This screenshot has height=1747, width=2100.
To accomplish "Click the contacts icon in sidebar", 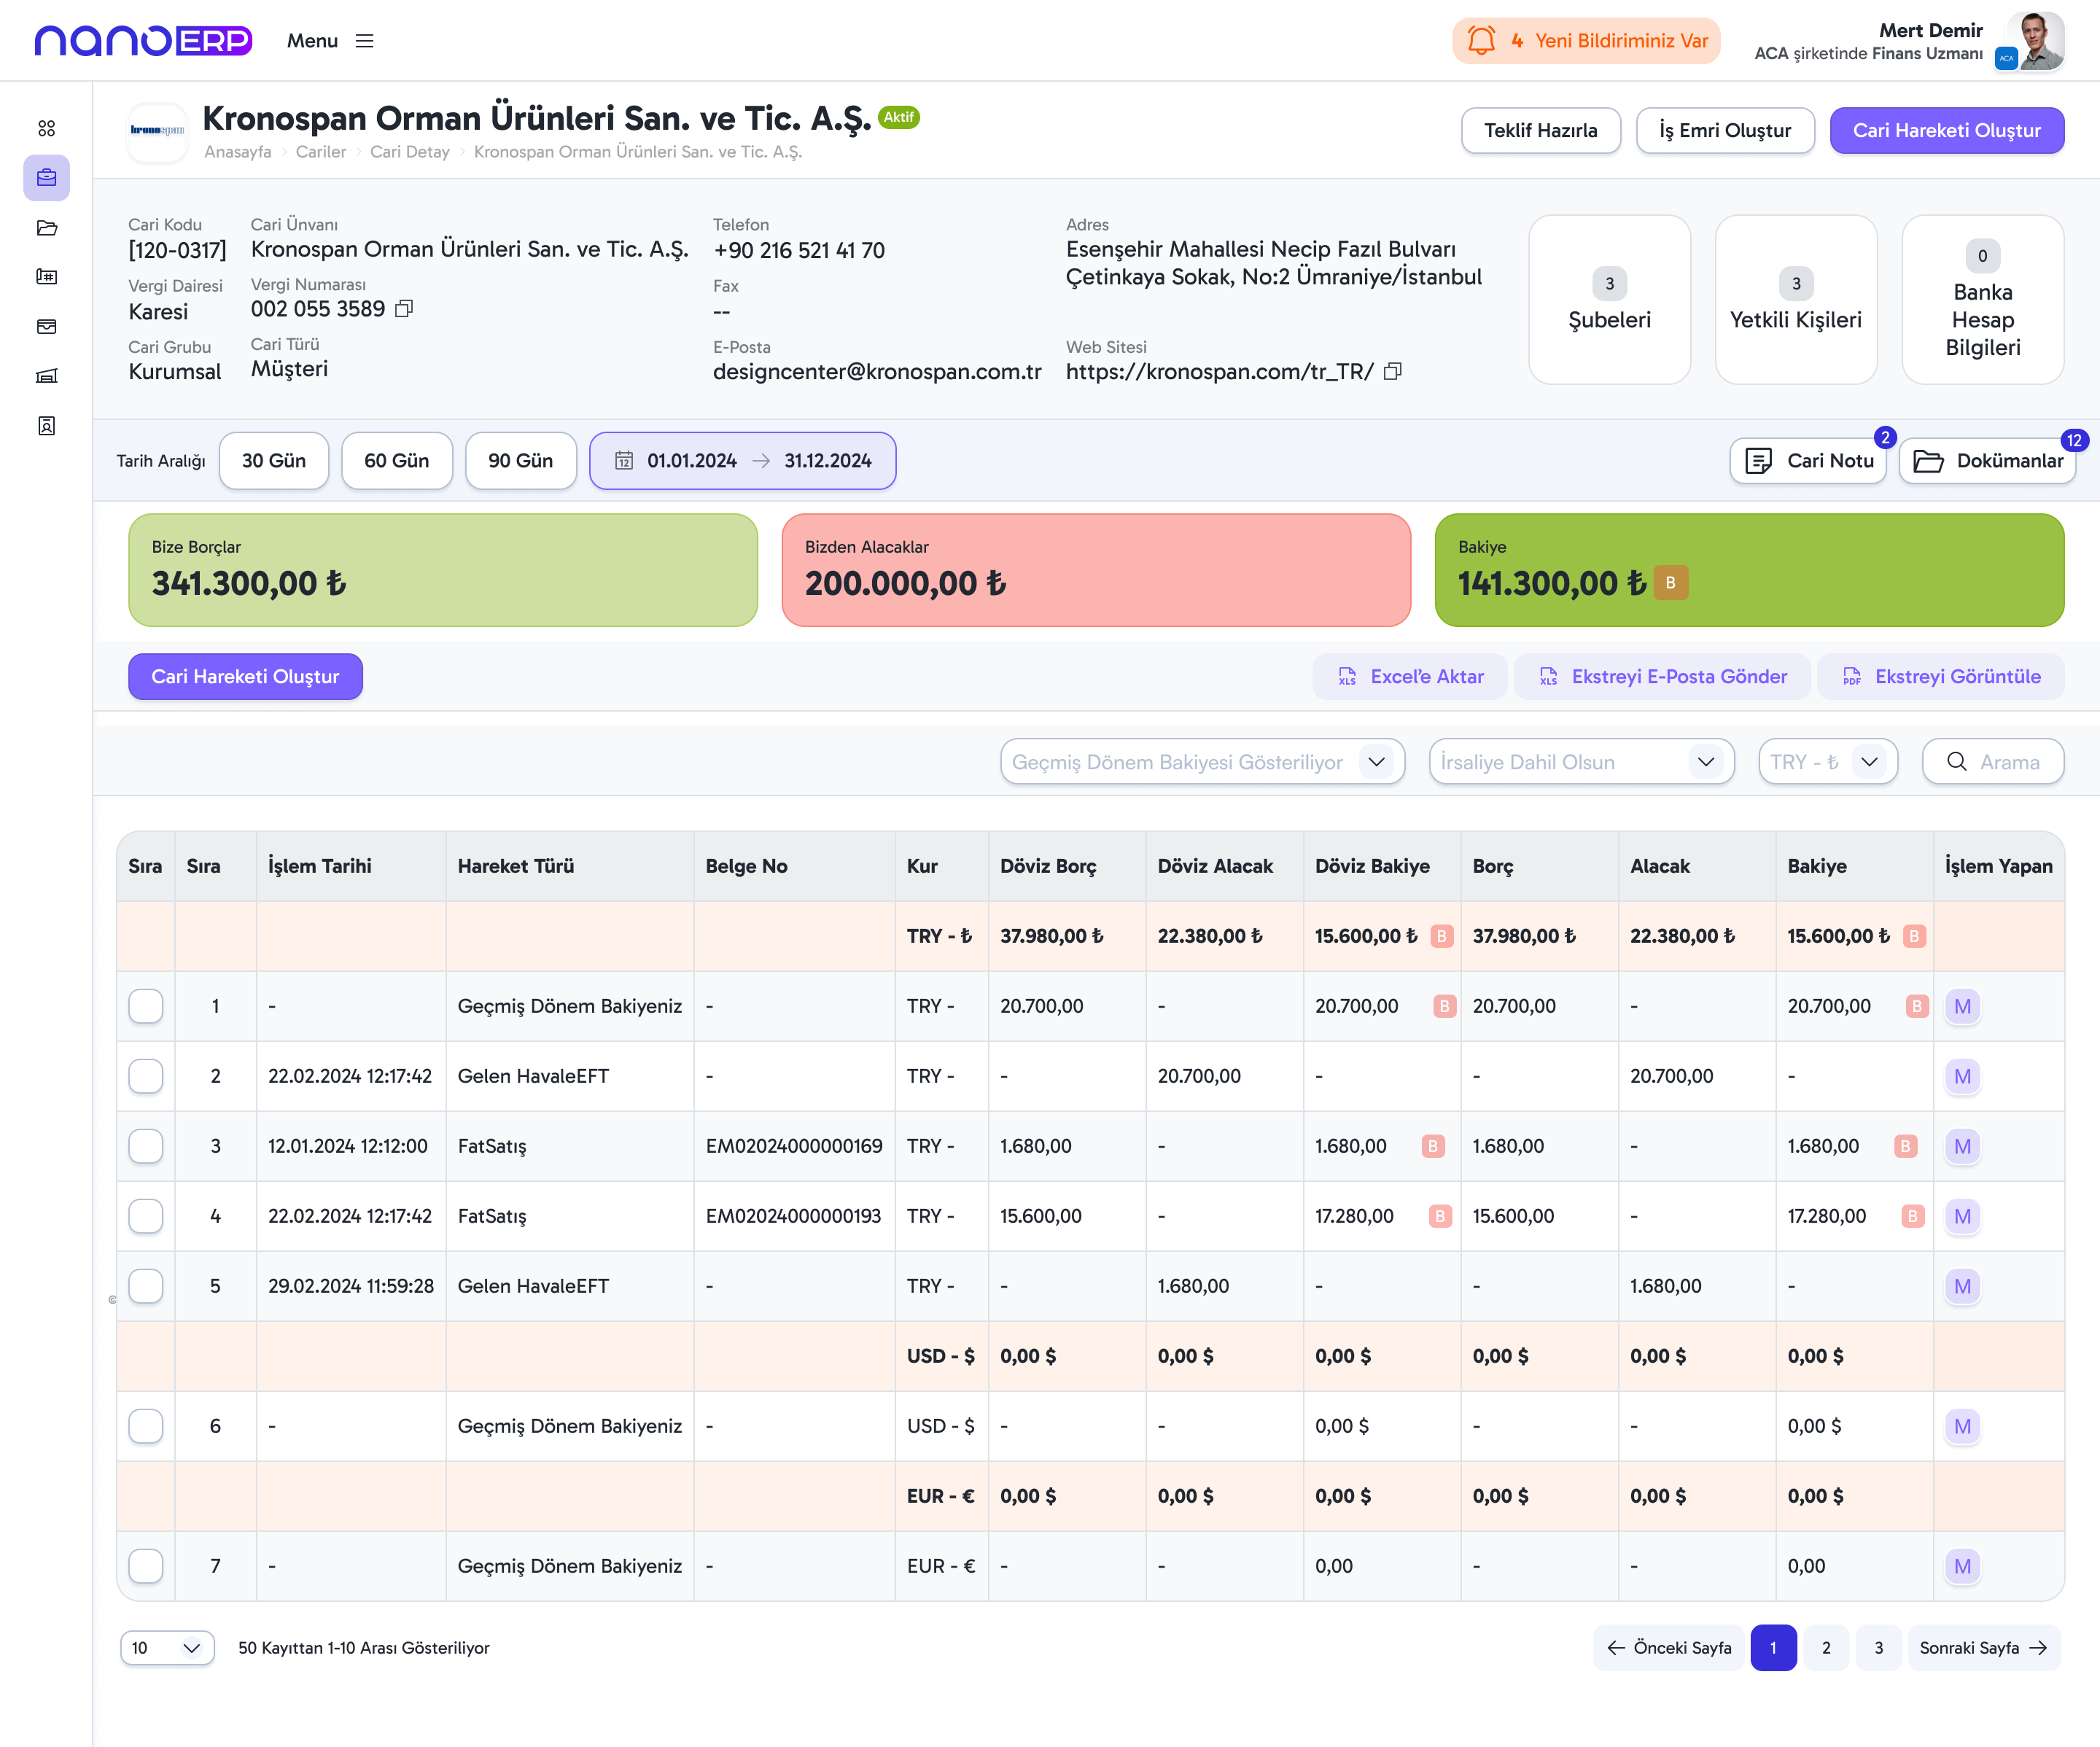I will point(46,426).
